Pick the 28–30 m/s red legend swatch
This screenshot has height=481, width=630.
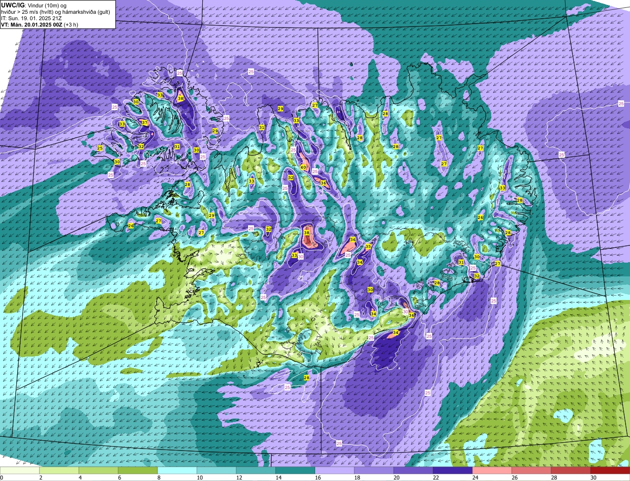[x=571, y=471]
